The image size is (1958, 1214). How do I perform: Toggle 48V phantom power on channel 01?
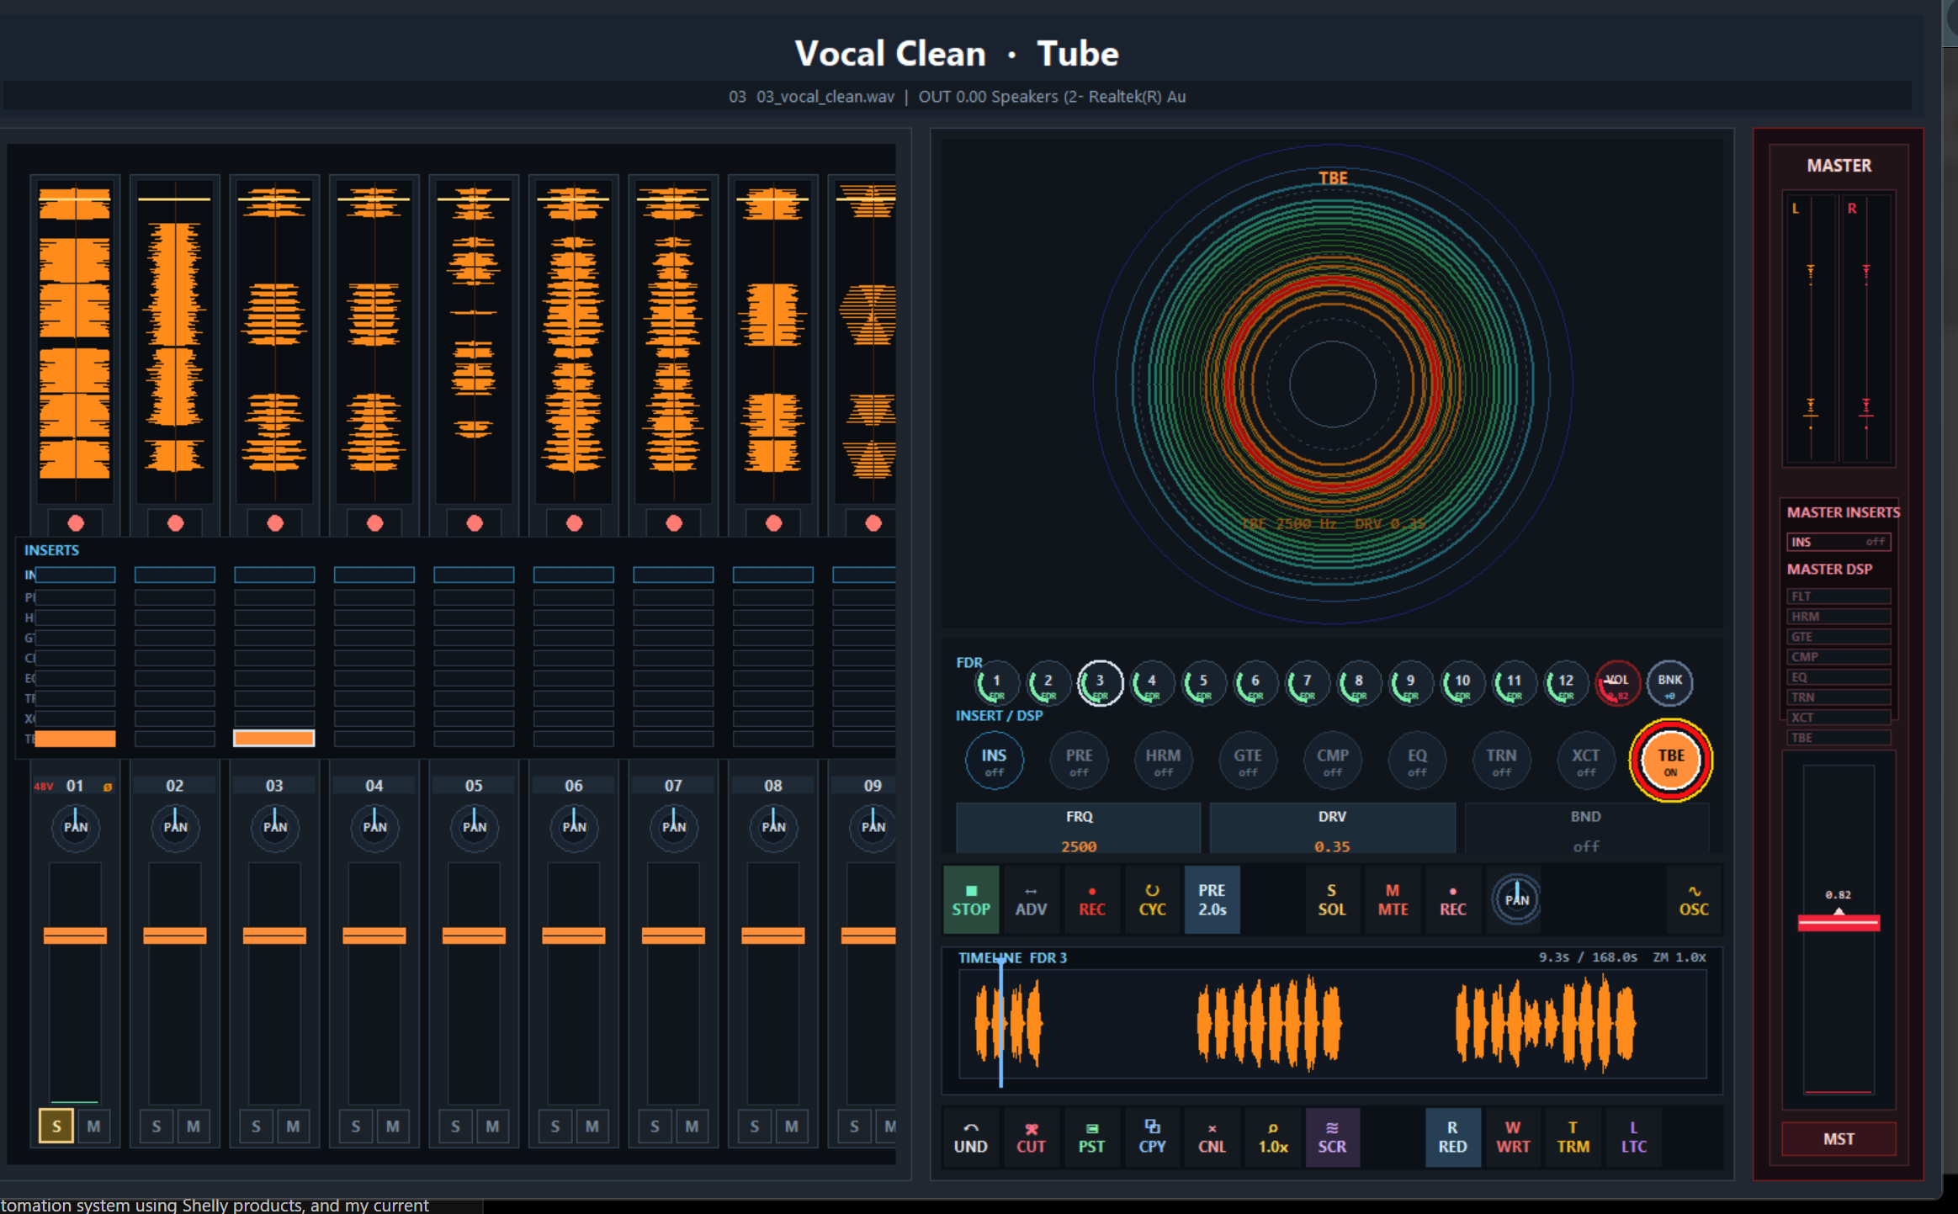tap(44, 787)
